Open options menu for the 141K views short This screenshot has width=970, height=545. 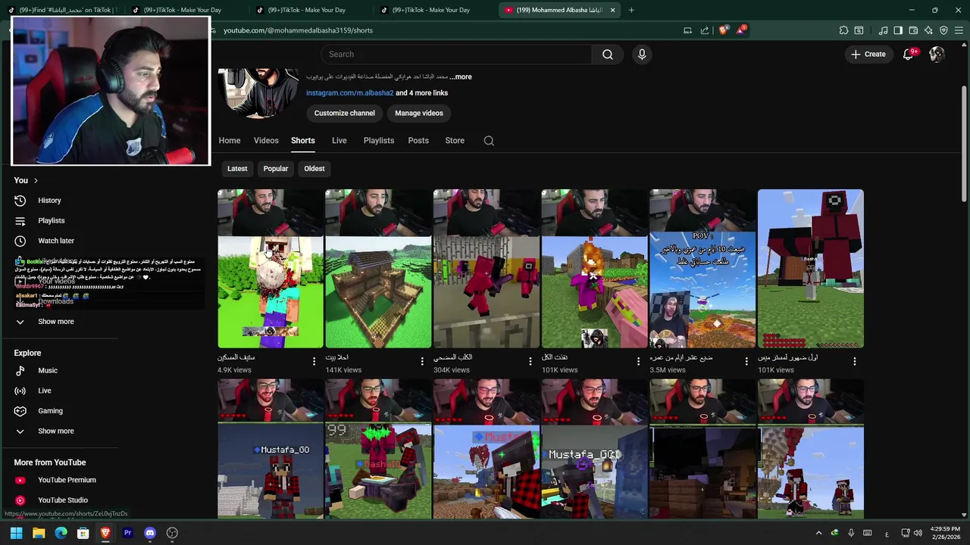[x=422, y=362]
